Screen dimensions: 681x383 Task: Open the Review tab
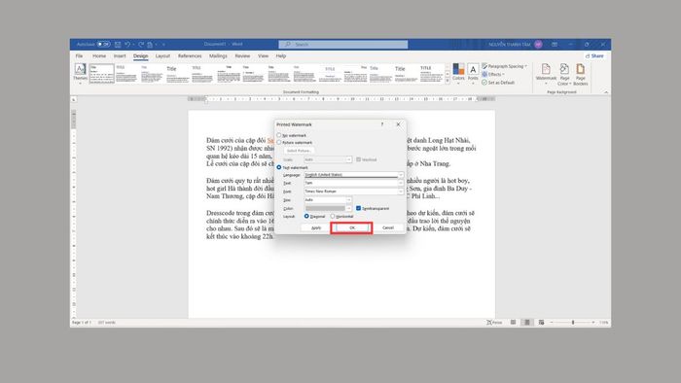click(x=242, y=56)
